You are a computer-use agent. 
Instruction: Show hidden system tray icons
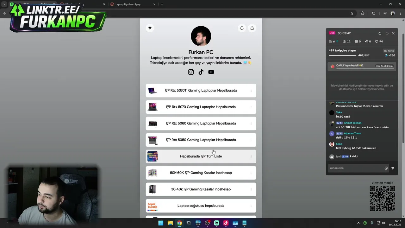(x=358, y=223)
